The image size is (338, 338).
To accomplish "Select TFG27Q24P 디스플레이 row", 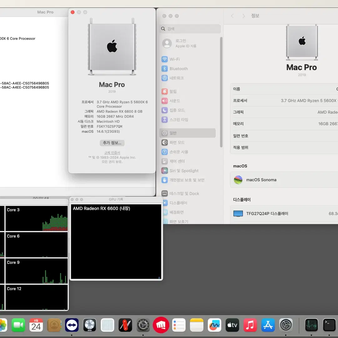I will click(284, 213).
